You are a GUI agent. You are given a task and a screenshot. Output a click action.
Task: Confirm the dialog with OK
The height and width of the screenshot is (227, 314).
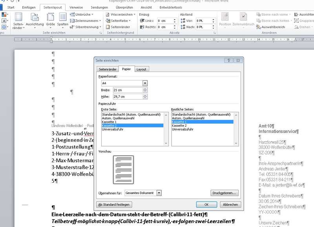pyautogui.click(x=206, y=205)
